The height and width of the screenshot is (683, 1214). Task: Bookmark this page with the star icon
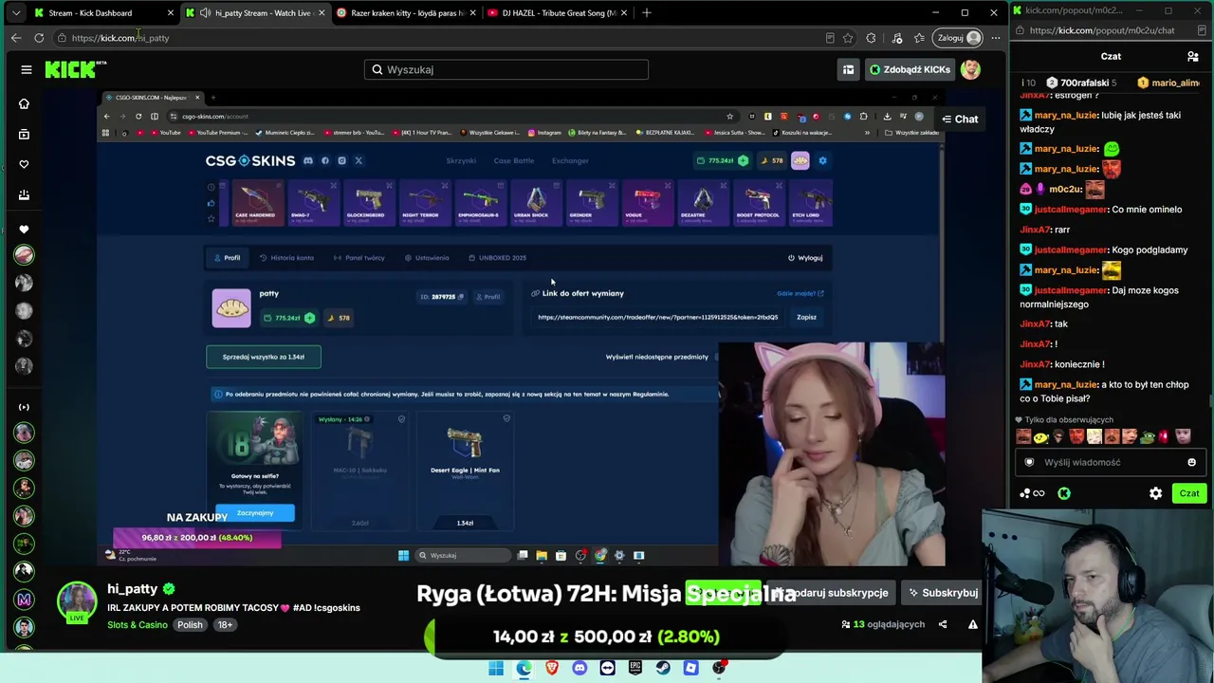point(848,38)
